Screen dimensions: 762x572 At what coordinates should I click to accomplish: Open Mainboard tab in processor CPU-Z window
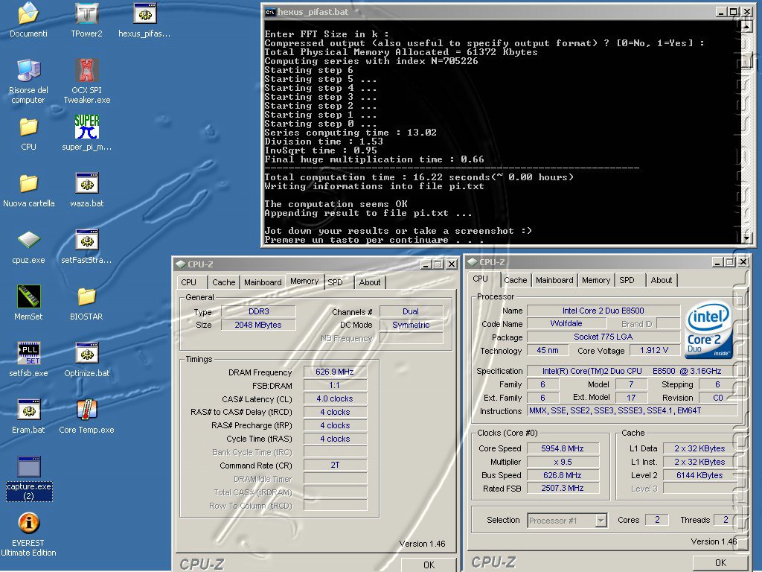554,280
